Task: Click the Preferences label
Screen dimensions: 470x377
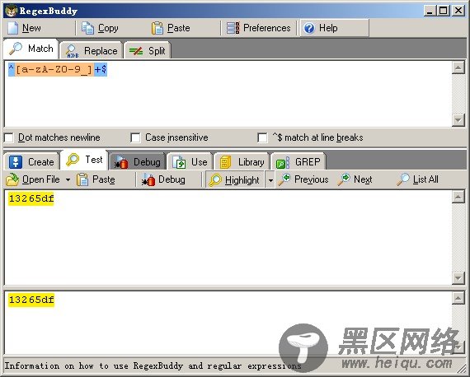Action: point(267,28)
